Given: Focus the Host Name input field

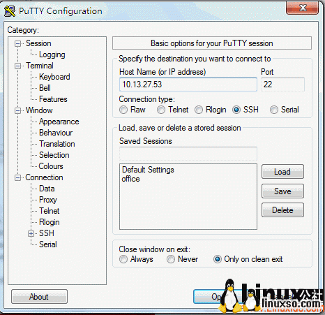Looking at the screenshot, I should (188, 85).
